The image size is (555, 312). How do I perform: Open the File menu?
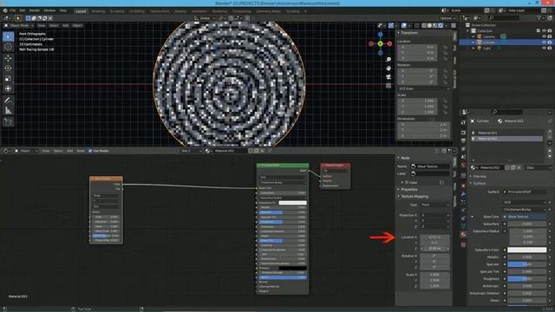coord(13,10)
